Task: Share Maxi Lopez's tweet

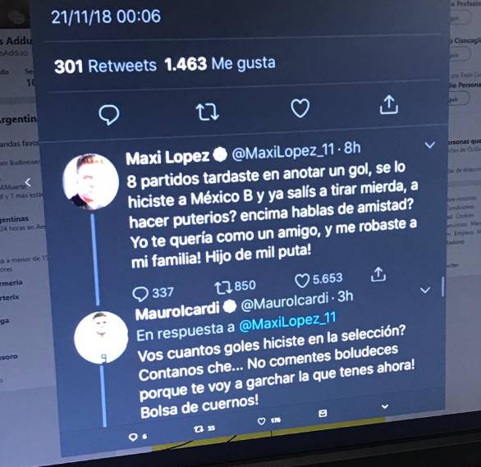Action: tap(378, 274)
